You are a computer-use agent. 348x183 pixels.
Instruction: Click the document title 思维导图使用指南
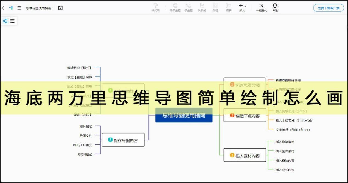click(38, 8)
